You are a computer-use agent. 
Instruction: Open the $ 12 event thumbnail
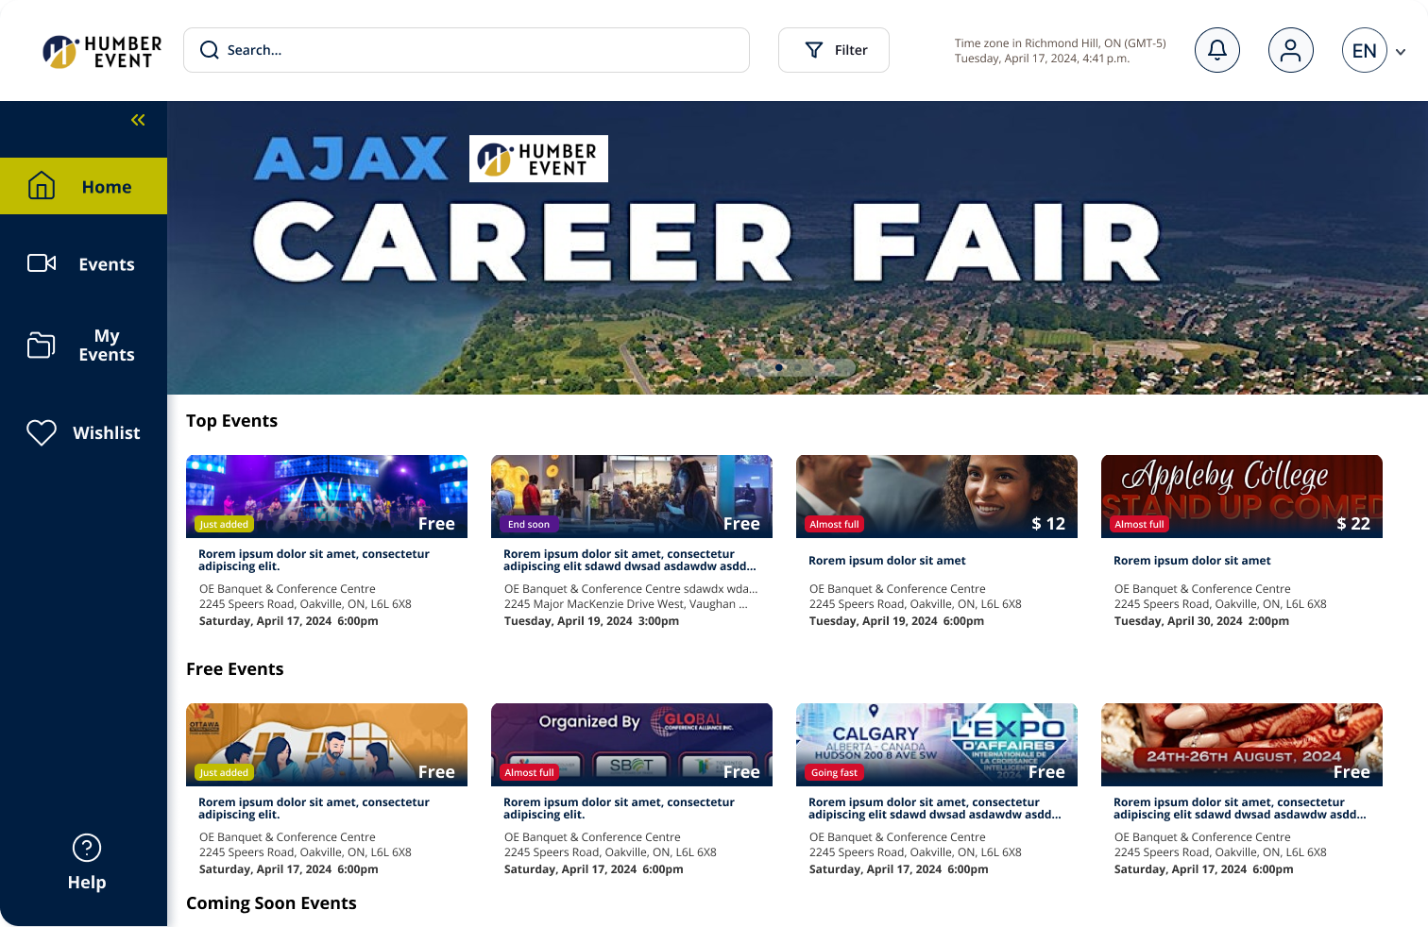click(x=937, y=497)
